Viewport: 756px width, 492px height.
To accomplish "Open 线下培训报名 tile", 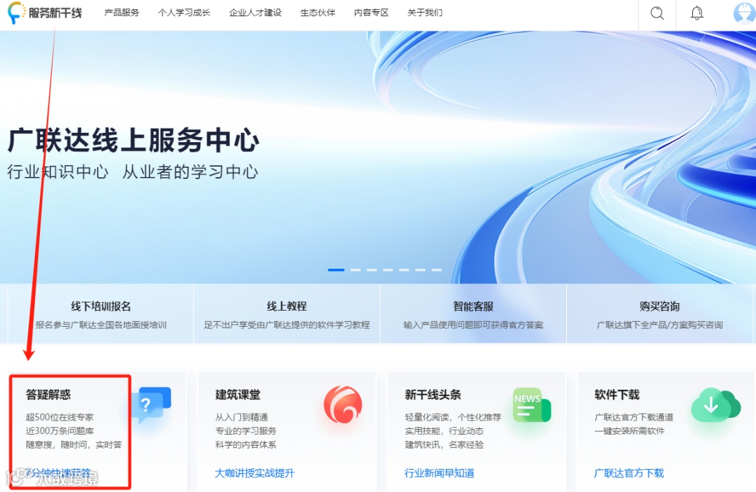I will point(101,314).
